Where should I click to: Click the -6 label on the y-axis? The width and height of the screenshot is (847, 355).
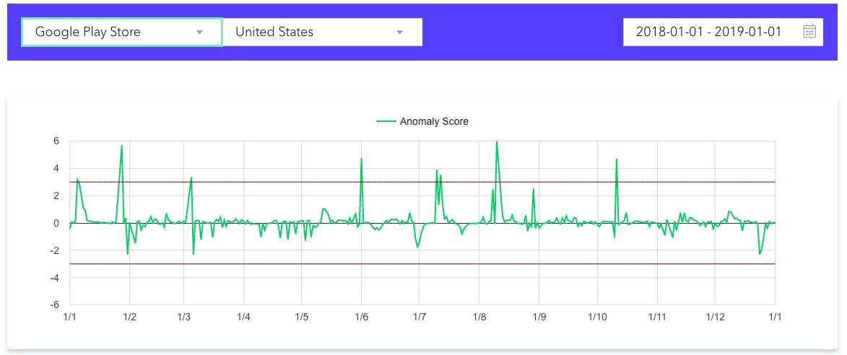(54, 305)
